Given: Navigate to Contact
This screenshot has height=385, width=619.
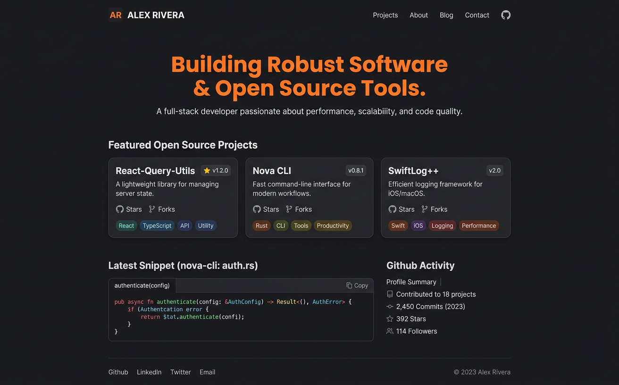Looking at the screenshot, I should pyautogui.click(x=477, y=15).
